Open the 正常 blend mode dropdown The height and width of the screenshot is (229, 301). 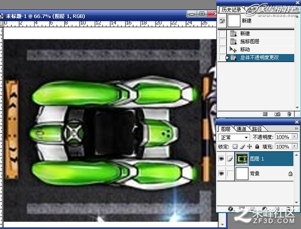234,137
